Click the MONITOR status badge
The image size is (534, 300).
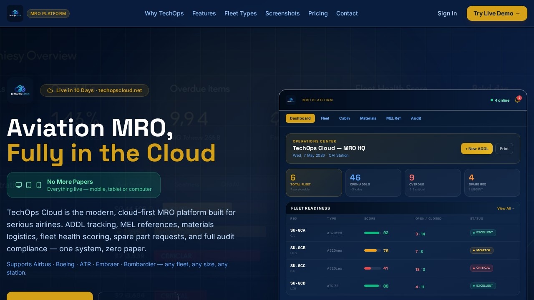coord(482,250)
